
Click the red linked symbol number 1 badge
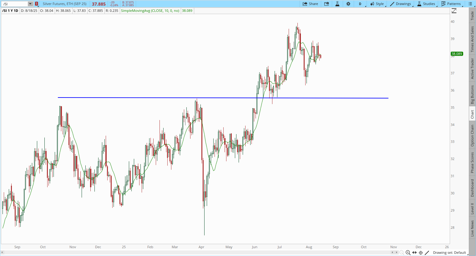coord(37,4)
